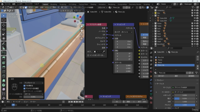Click the eyedropper in Texture Coordinate node
Screen dimensions: 200x112
[104, 52]
